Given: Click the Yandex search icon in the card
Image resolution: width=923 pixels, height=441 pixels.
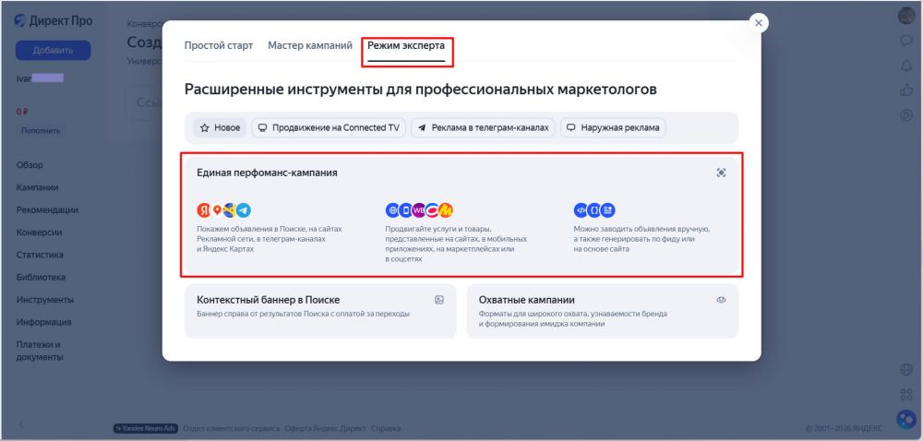Looking at the screenshot, I should click(204, 210).
